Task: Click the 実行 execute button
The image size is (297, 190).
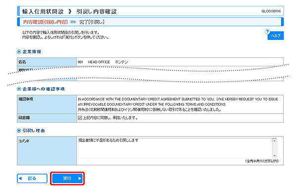Action: point(67,179)
